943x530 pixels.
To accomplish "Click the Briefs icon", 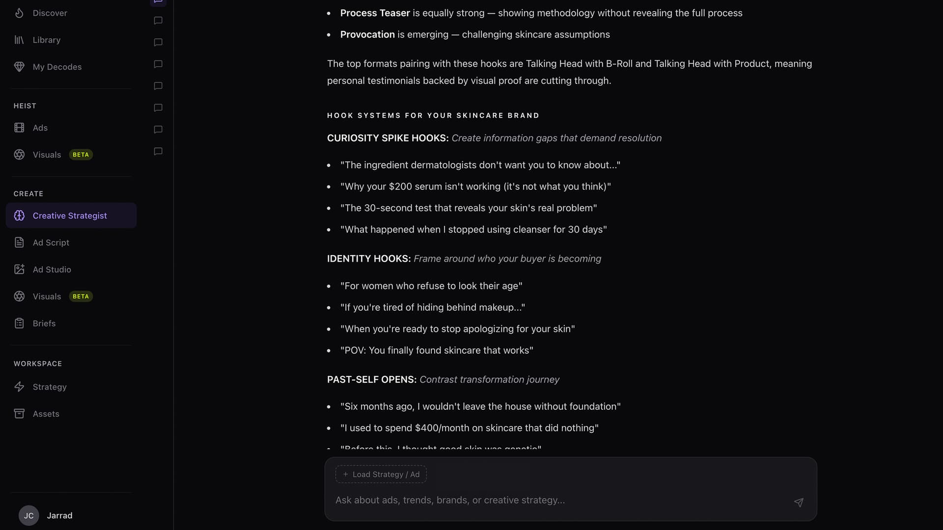I will 19,323.
